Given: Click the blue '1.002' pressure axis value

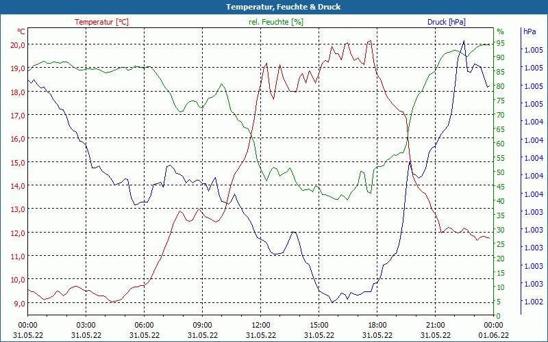Looking at the screenshot, I should coord(534,302).
